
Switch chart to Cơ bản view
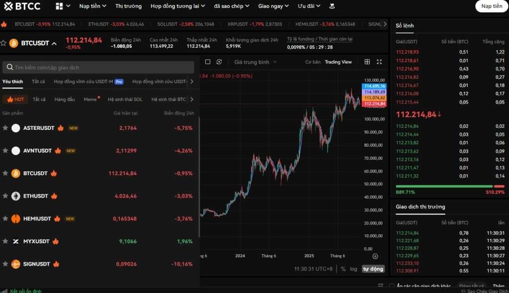[313, 62]
